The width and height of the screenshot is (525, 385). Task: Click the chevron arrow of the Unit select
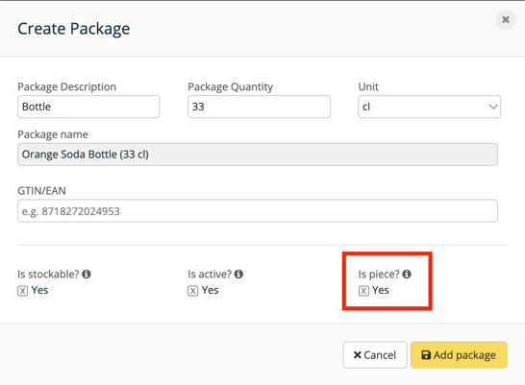493,107
